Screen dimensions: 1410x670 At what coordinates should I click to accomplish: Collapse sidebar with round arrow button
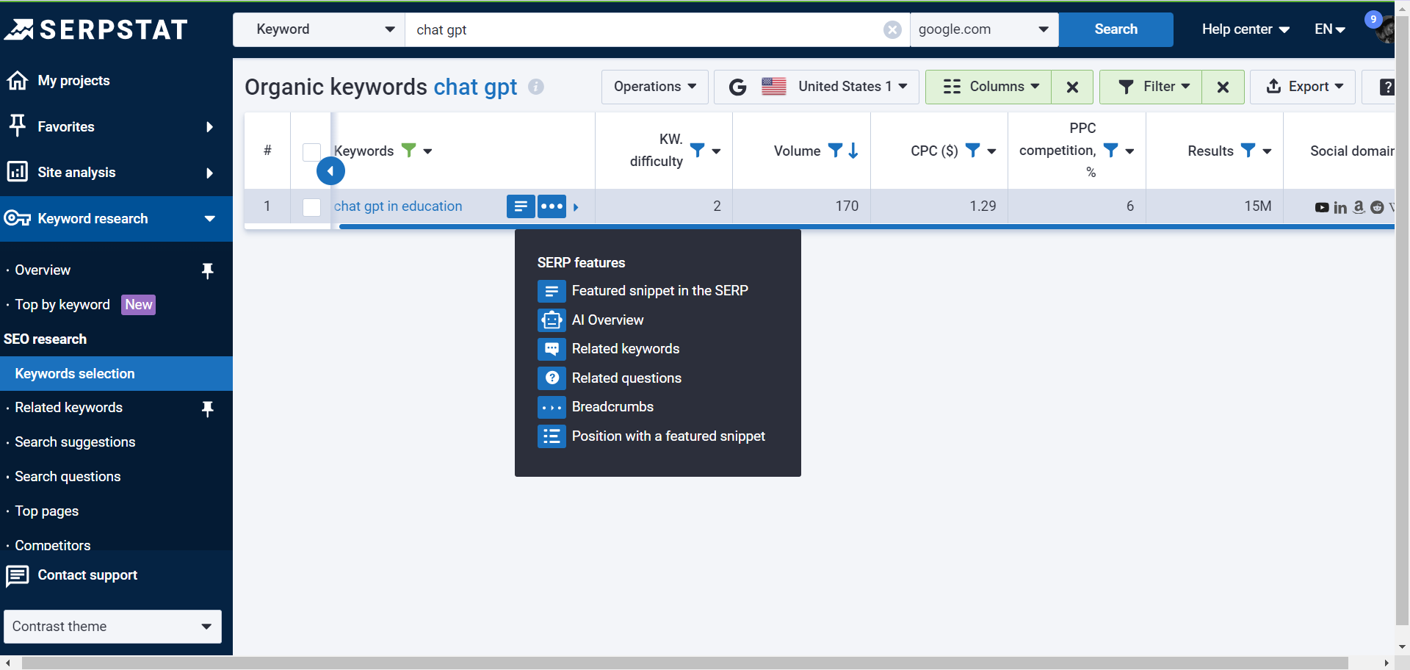[330, 171]
